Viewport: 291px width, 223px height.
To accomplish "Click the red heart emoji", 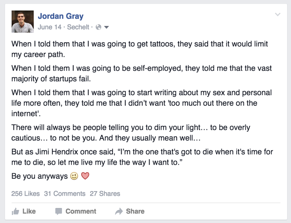I will [x=85, y=176].
